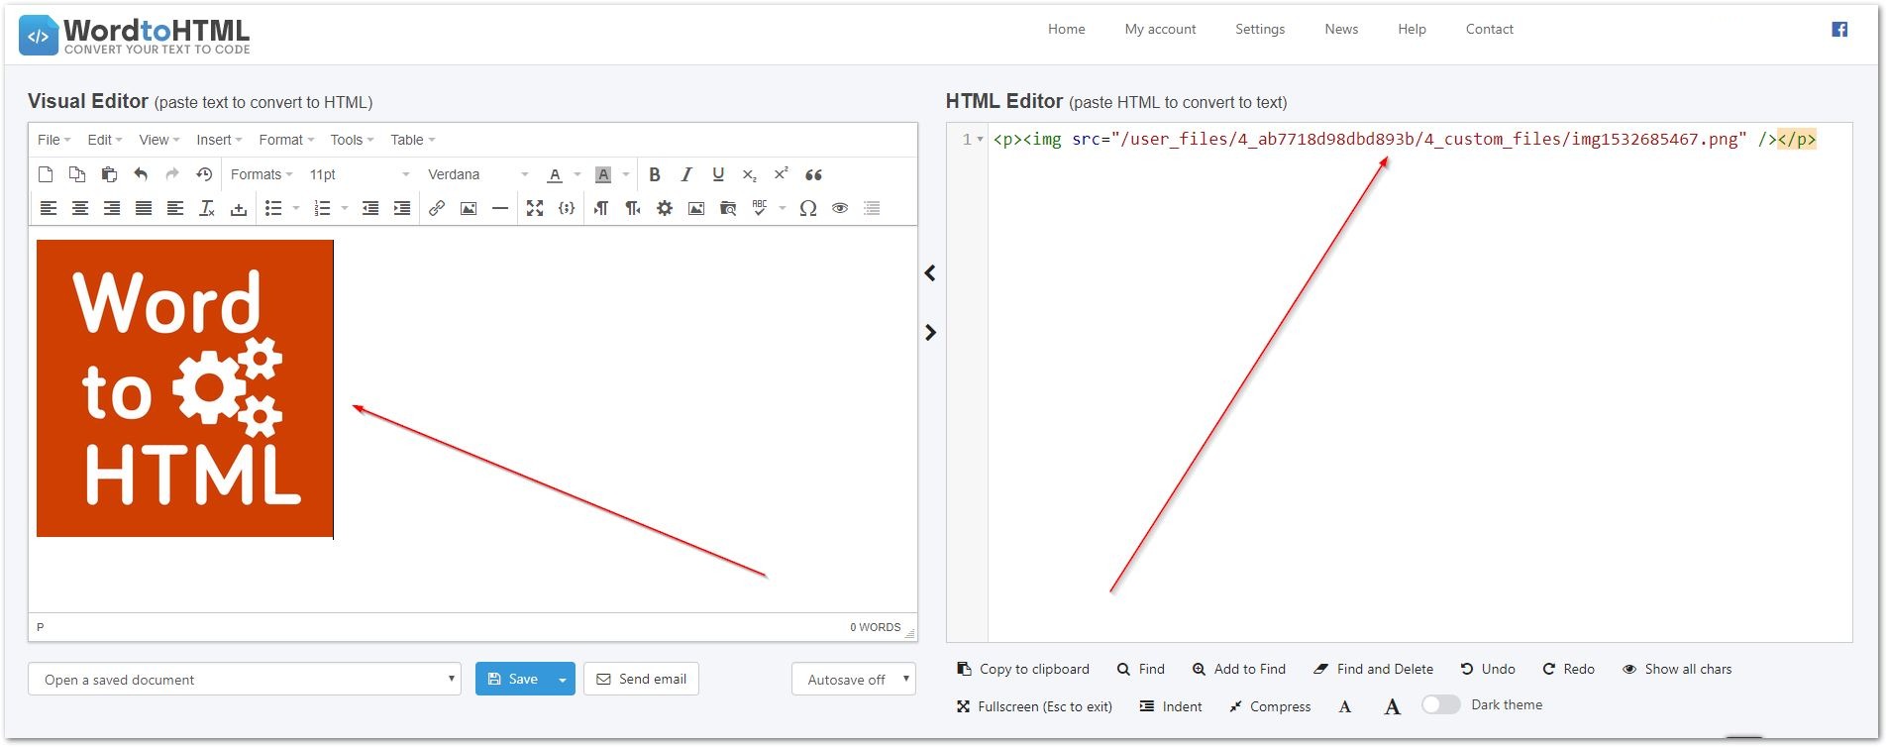Screen dimensions: 1887x747
Task: Toggle fullscreen icon in visual editor toolbar
Action: click(x=535, y=208)
